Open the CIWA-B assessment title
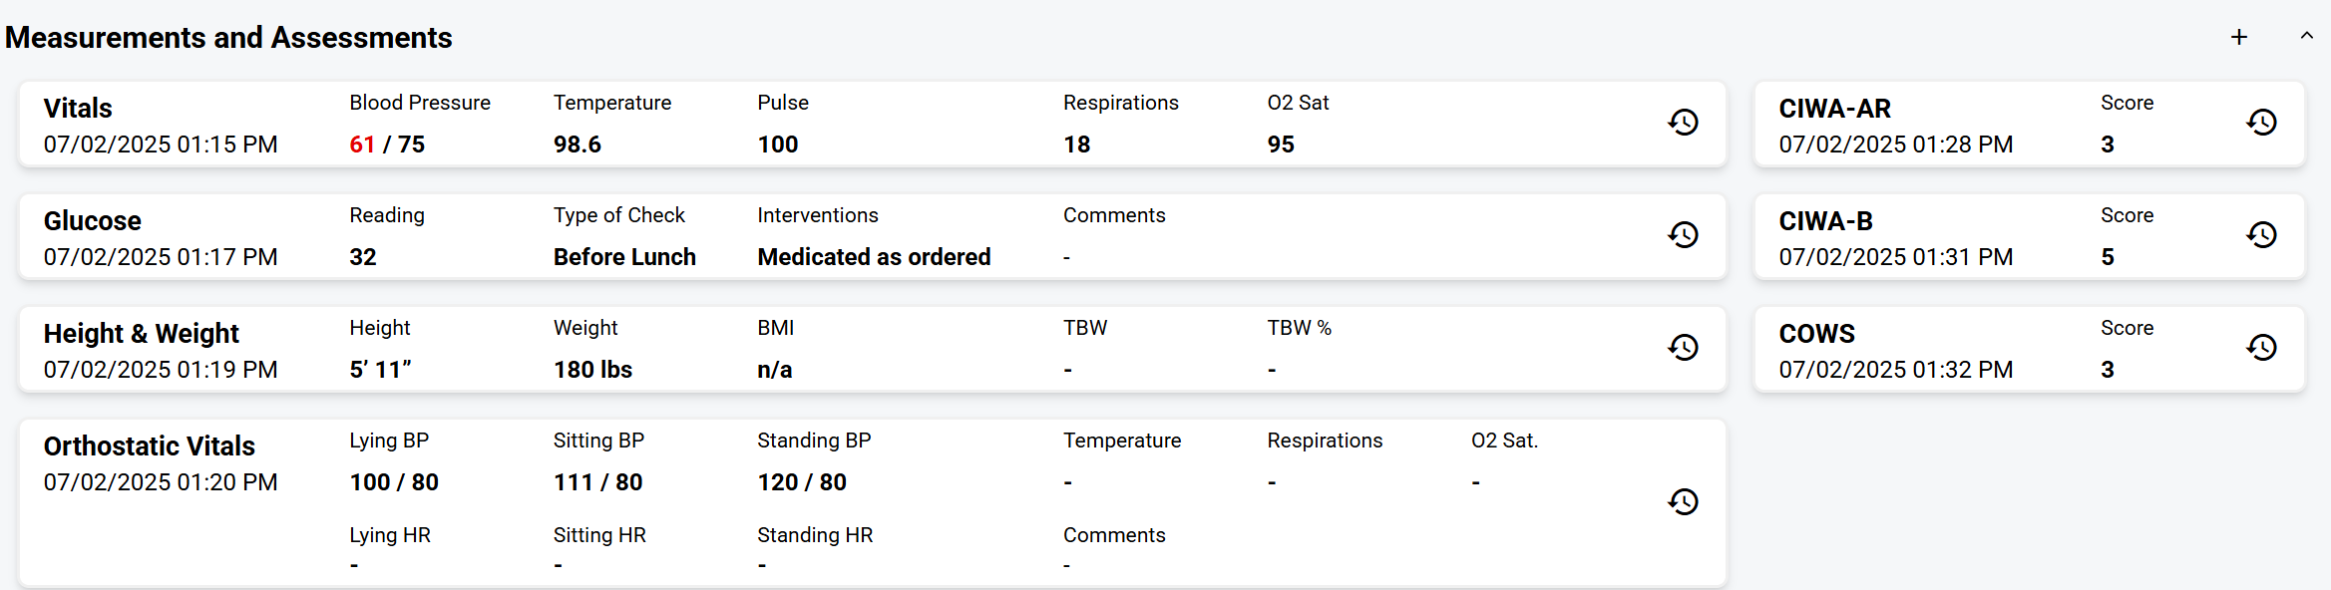Screen dimensions: 2331x590 click(1825, 220)
